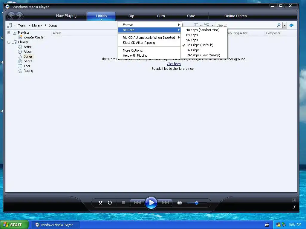This screenshot has width=306, height=229.
Task: Click Windows Media Player taskbar button
Action: pos(55,225)
